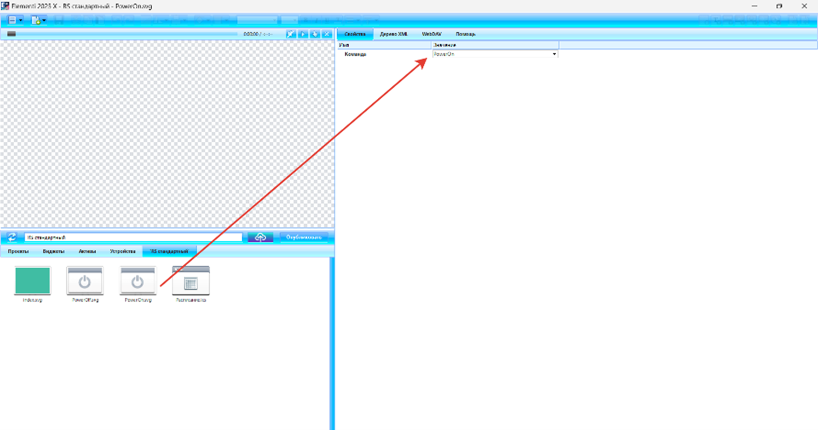The height and width of the screenshot is (430, 818).
Task: Click the project path input field
Action: click(x=133, y=237)
